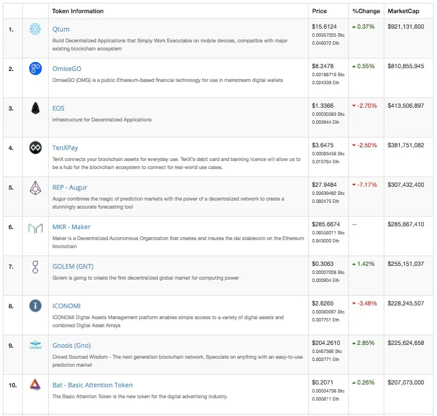Click the Basic Attention Token logo icon
This screenshot has width=437, height=416.
click(x=36, y=384)
